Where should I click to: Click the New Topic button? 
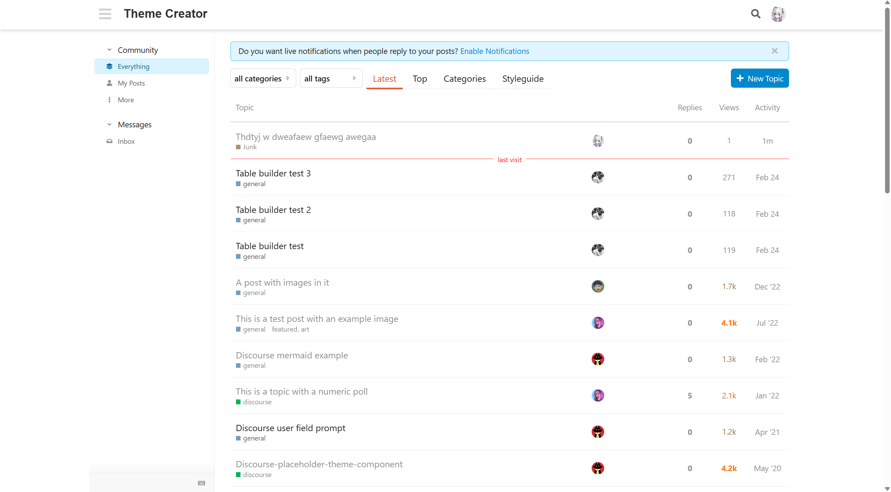coord(759,79)
